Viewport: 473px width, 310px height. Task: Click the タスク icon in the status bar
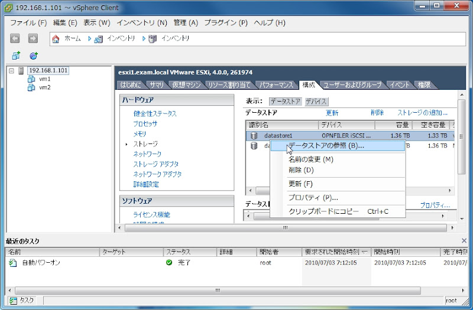click(12, 301)
